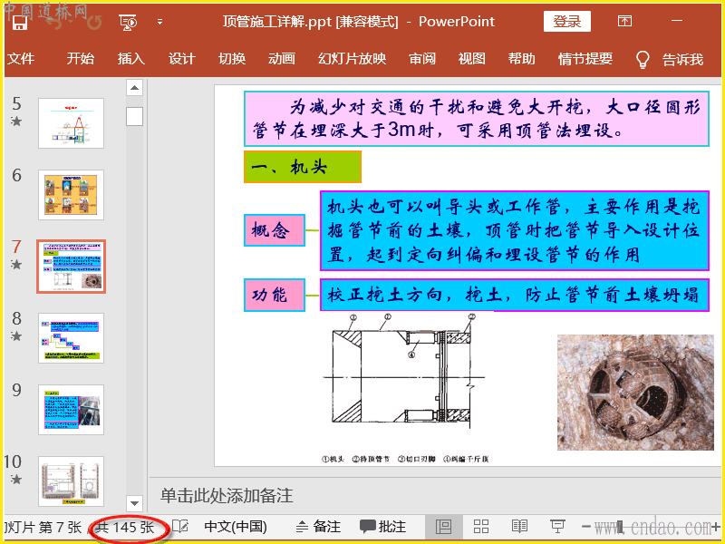725x544 pixels.
Task: Click the slide count 共 145 张 in status bar
Action: pyautogui.click(x=125, y=528)
